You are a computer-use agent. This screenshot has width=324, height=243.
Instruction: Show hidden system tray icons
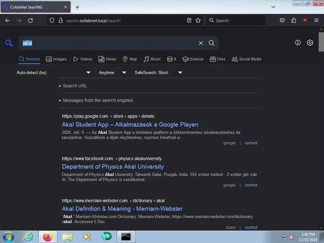click(x=277, y=237)
